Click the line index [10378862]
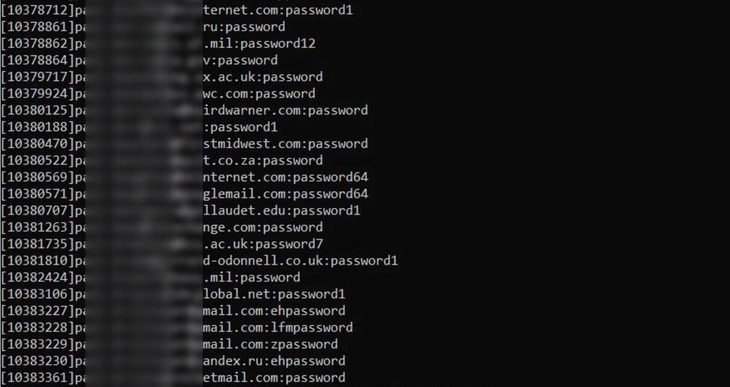Screen dimensions: 730x387 pos(37,44)
